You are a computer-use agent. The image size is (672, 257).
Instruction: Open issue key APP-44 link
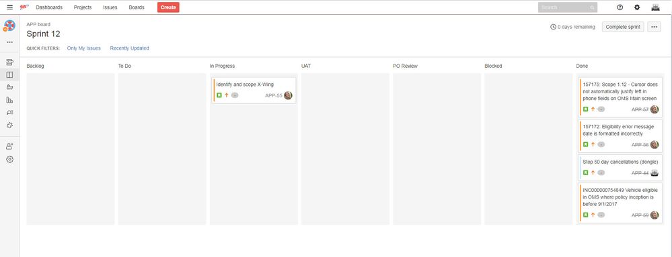(x=640, y=173)
